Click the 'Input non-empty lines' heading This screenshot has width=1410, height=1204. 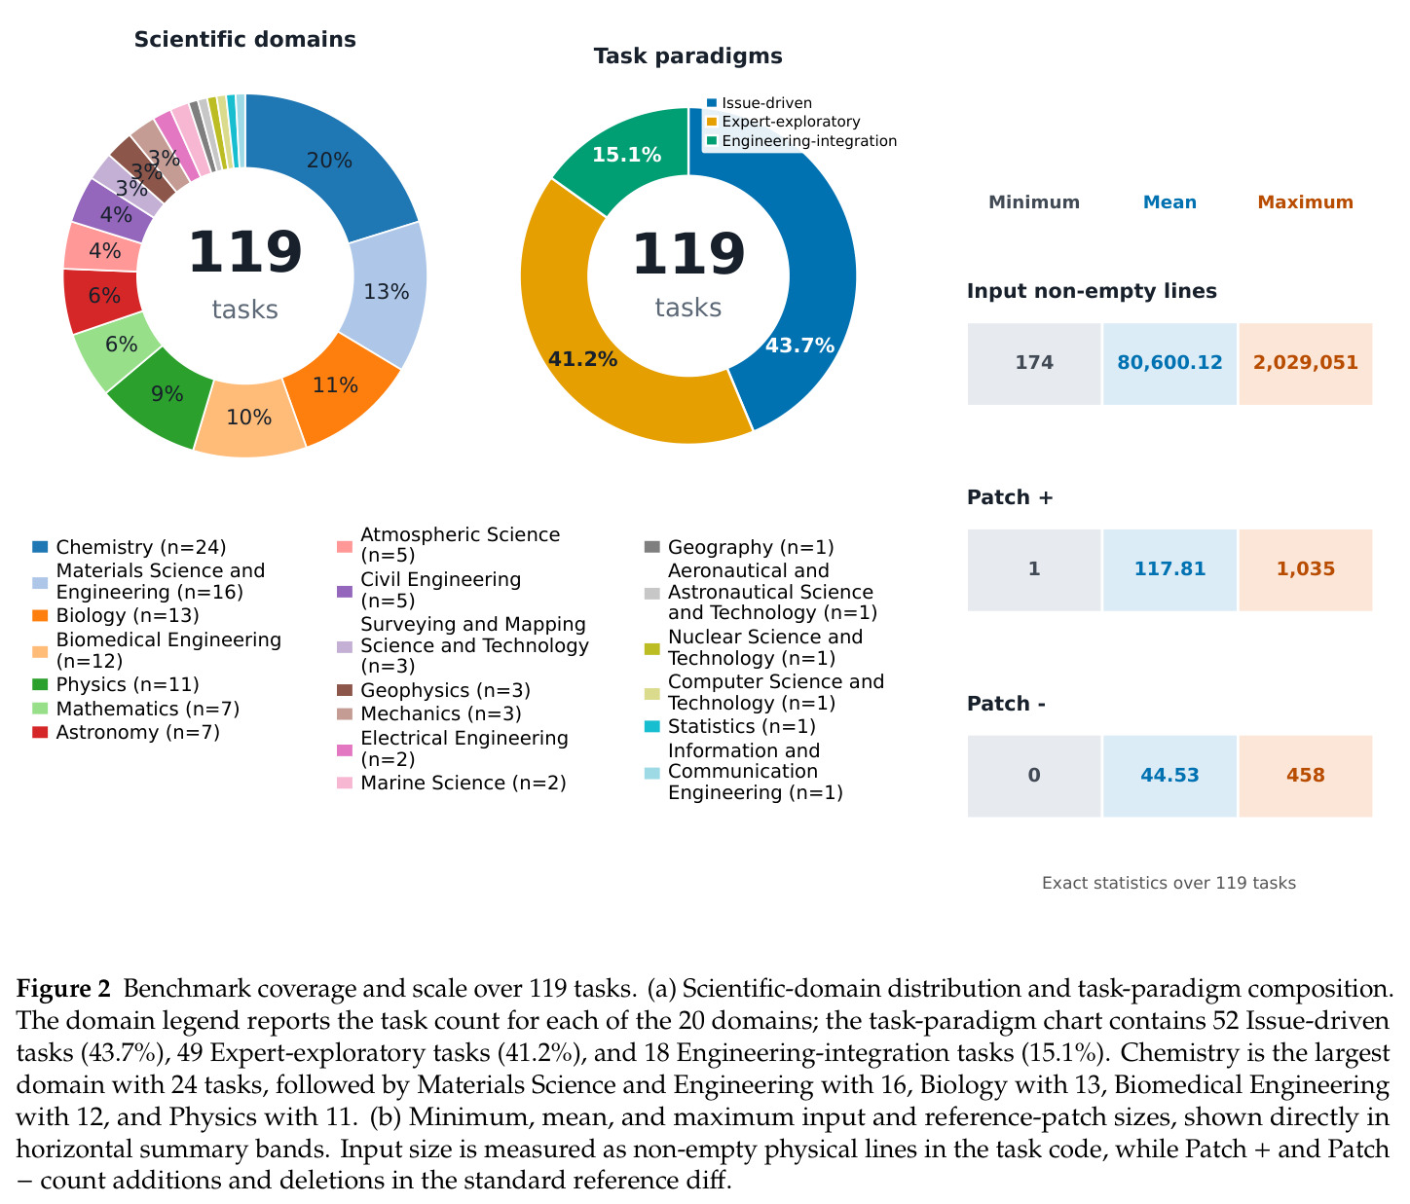pyautogui.click(x=1092, y=291)
